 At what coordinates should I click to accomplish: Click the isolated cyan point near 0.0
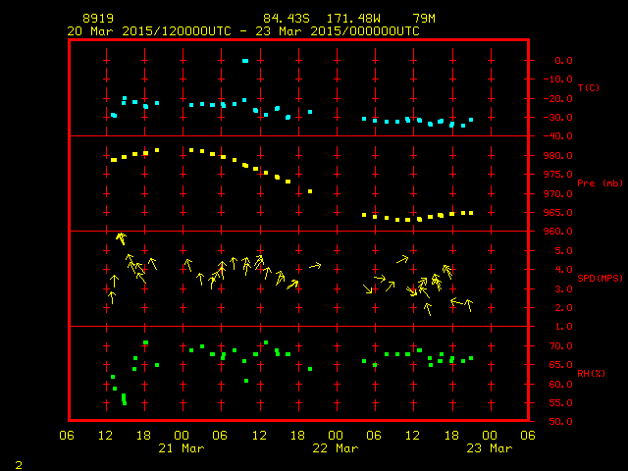[245, 61]
